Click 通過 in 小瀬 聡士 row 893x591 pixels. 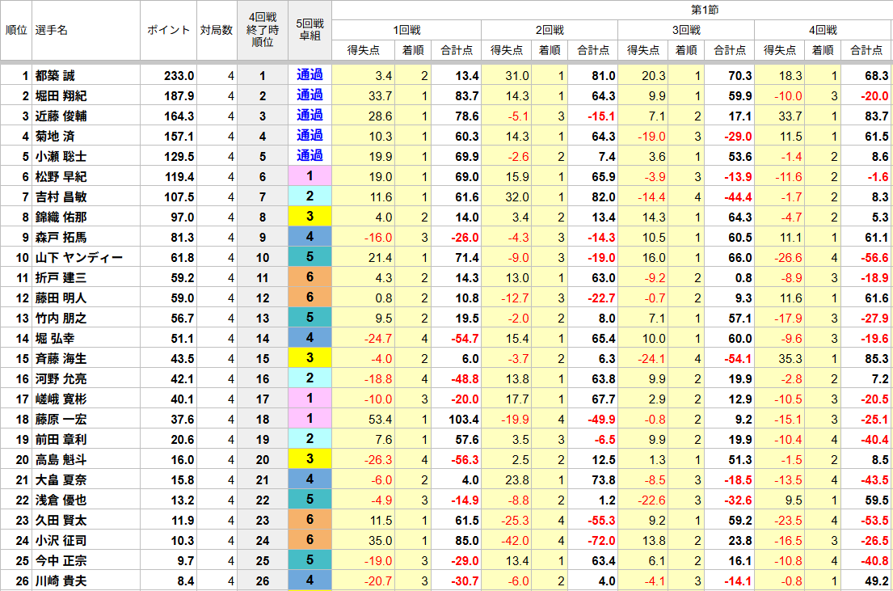coord(310,155)
